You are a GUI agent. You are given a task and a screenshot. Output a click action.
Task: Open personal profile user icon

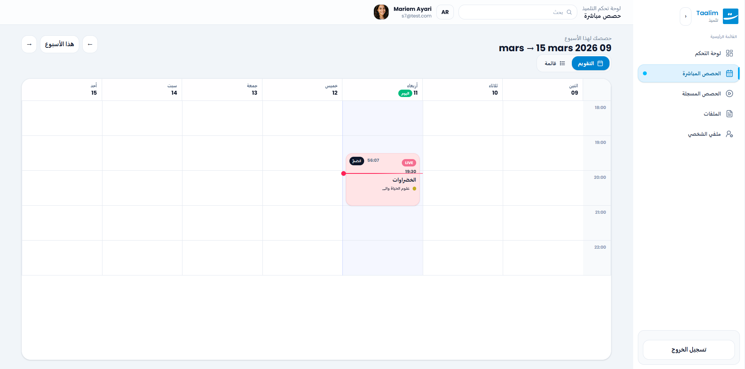[x=729, y=134]
